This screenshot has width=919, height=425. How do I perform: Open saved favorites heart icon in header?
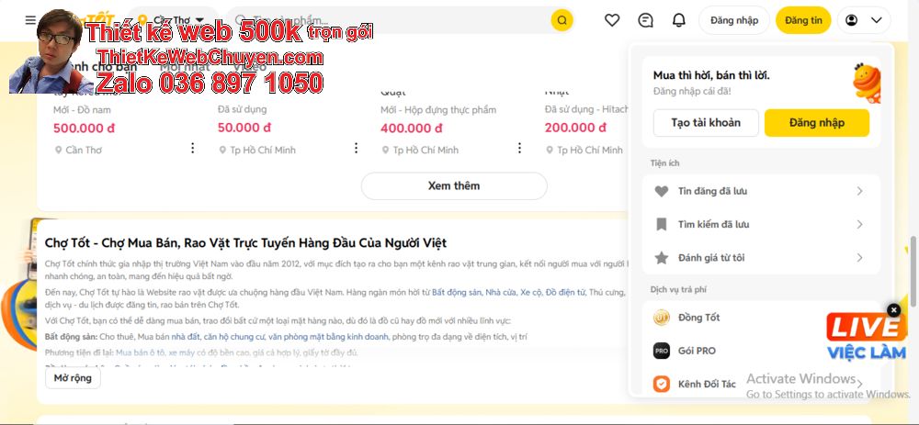(613, 20)
